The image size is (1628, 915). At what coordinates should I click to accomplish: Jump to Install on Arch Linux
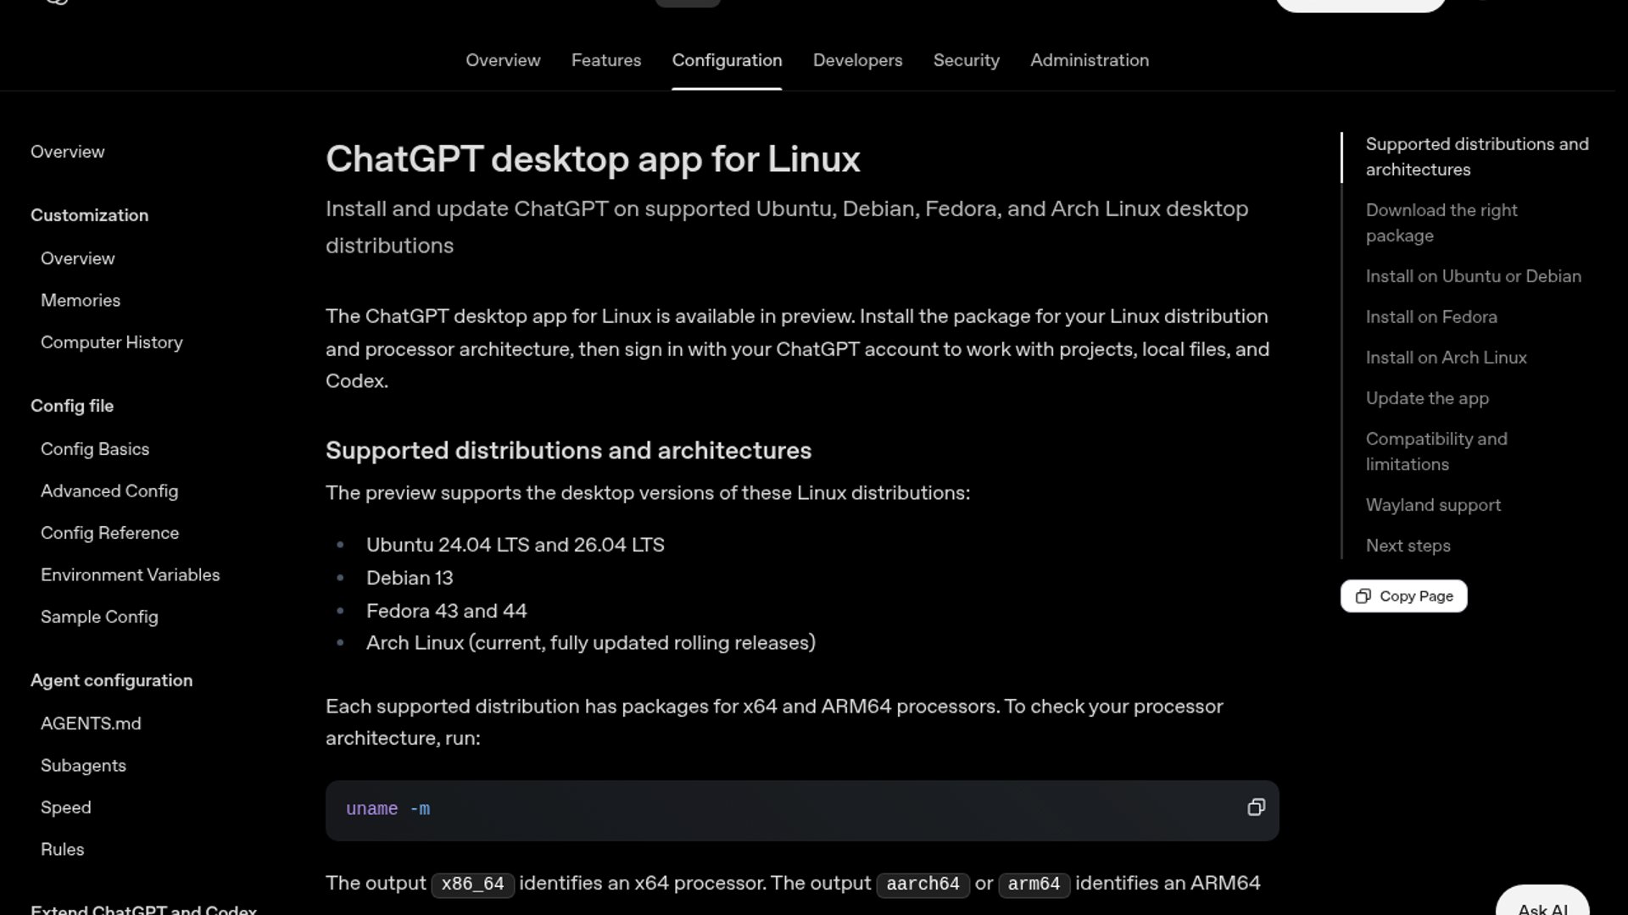coord(1447,358)
